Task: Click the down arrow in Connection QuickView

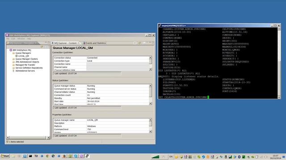Action: (150, 69)
